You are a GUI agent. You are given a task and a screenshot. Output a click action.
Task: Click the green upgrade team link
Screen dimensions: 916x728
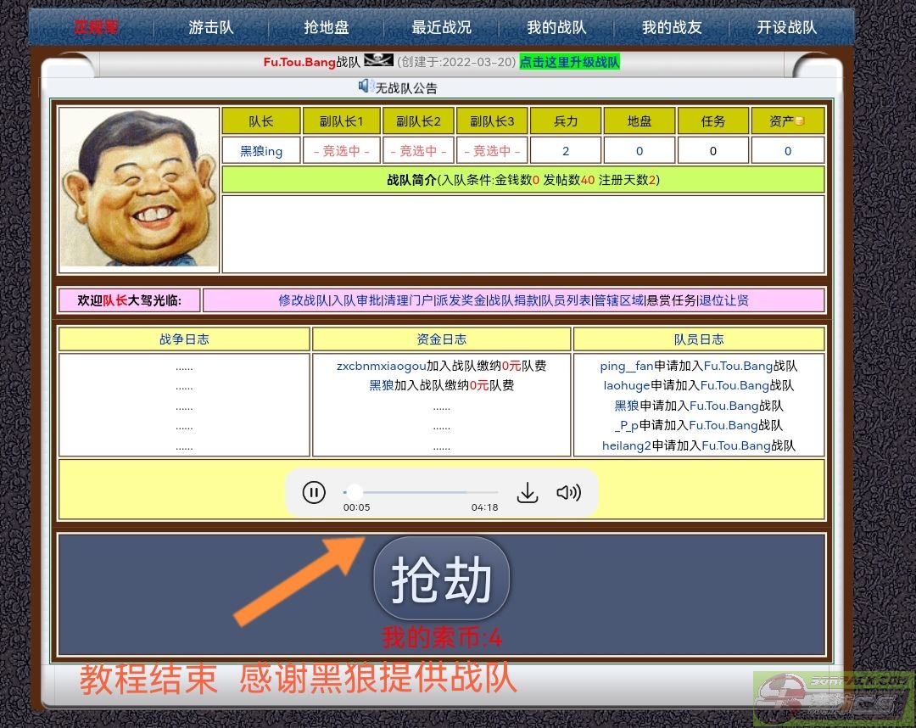point(569,62)
